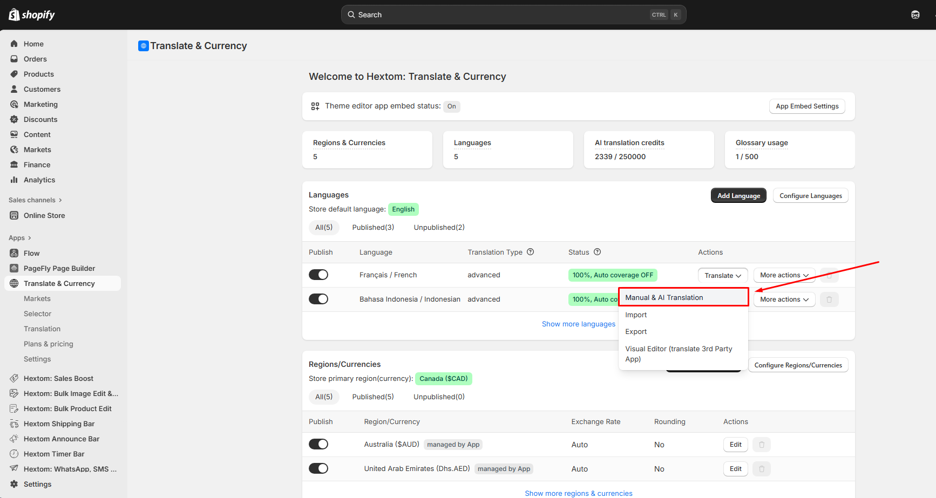Click the Home icon in sidebar
Screen dimensions: 936x498
(14, 44)
